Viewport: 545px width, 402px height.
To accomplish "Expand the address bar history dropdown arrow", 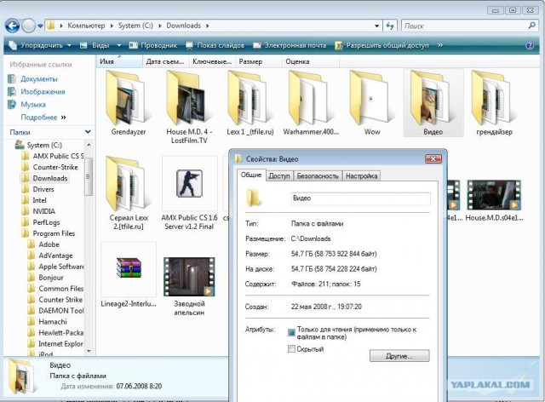I will coord(376,26).
